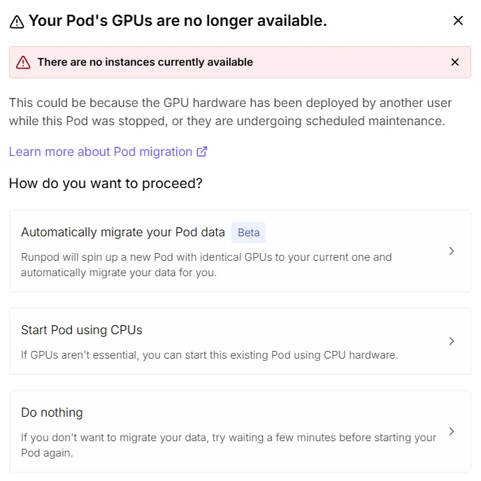
Task: Click There are no instances currently available message
Action: point(145,62)
